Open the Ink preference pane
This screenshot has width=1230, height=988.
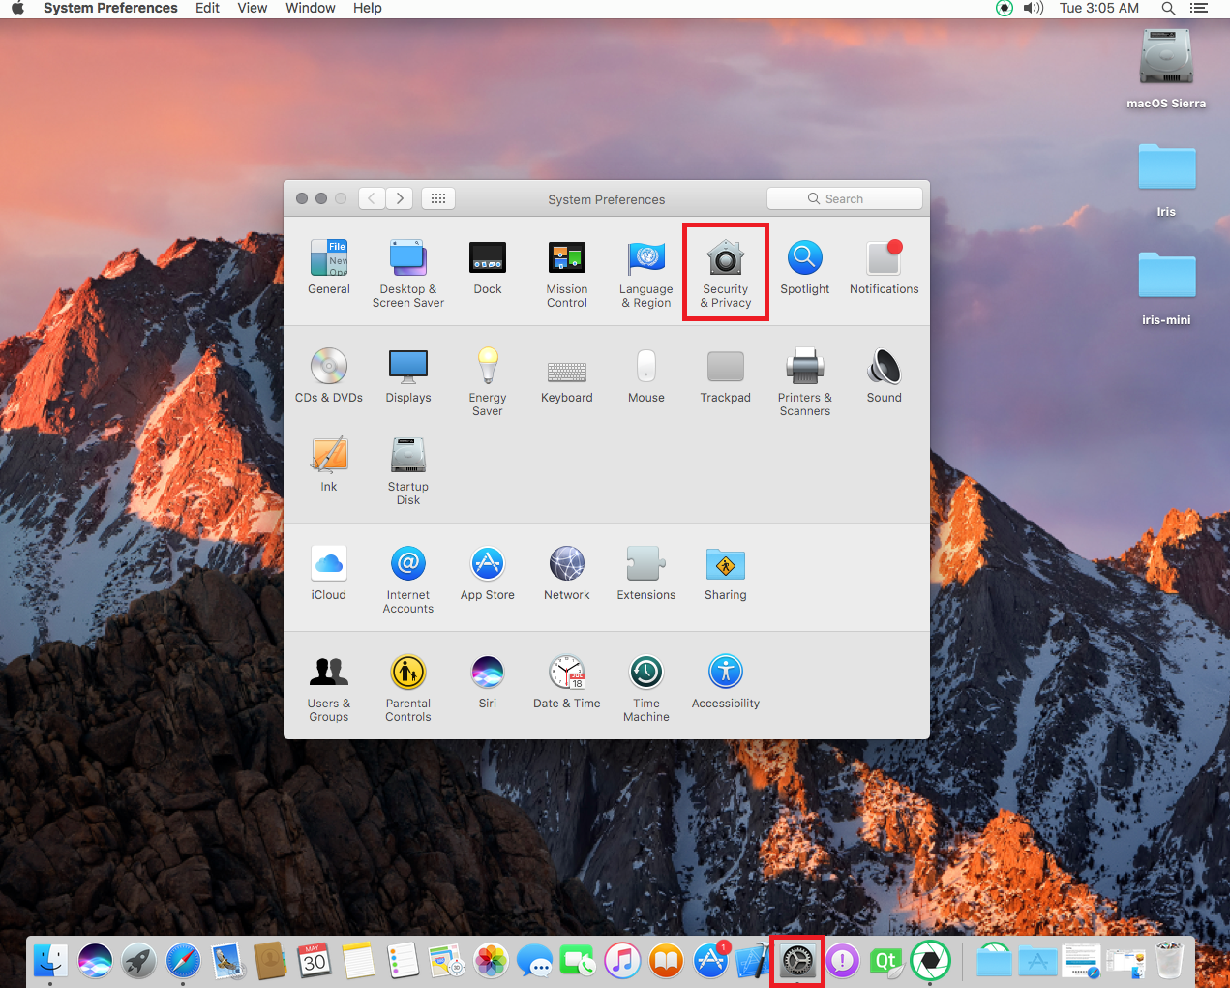coord(329,464)
